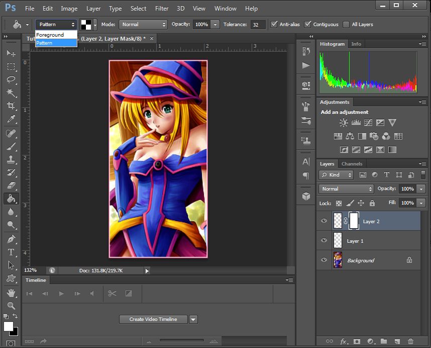
Task: Open the layer blend mode Normal dropdown
Action: coord(346,189)
